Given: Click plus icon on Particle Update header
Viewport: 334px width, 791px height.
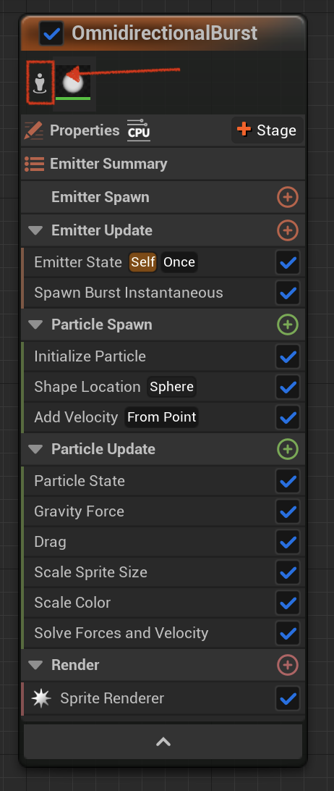Looking at the screenshot, I should 288,449.
